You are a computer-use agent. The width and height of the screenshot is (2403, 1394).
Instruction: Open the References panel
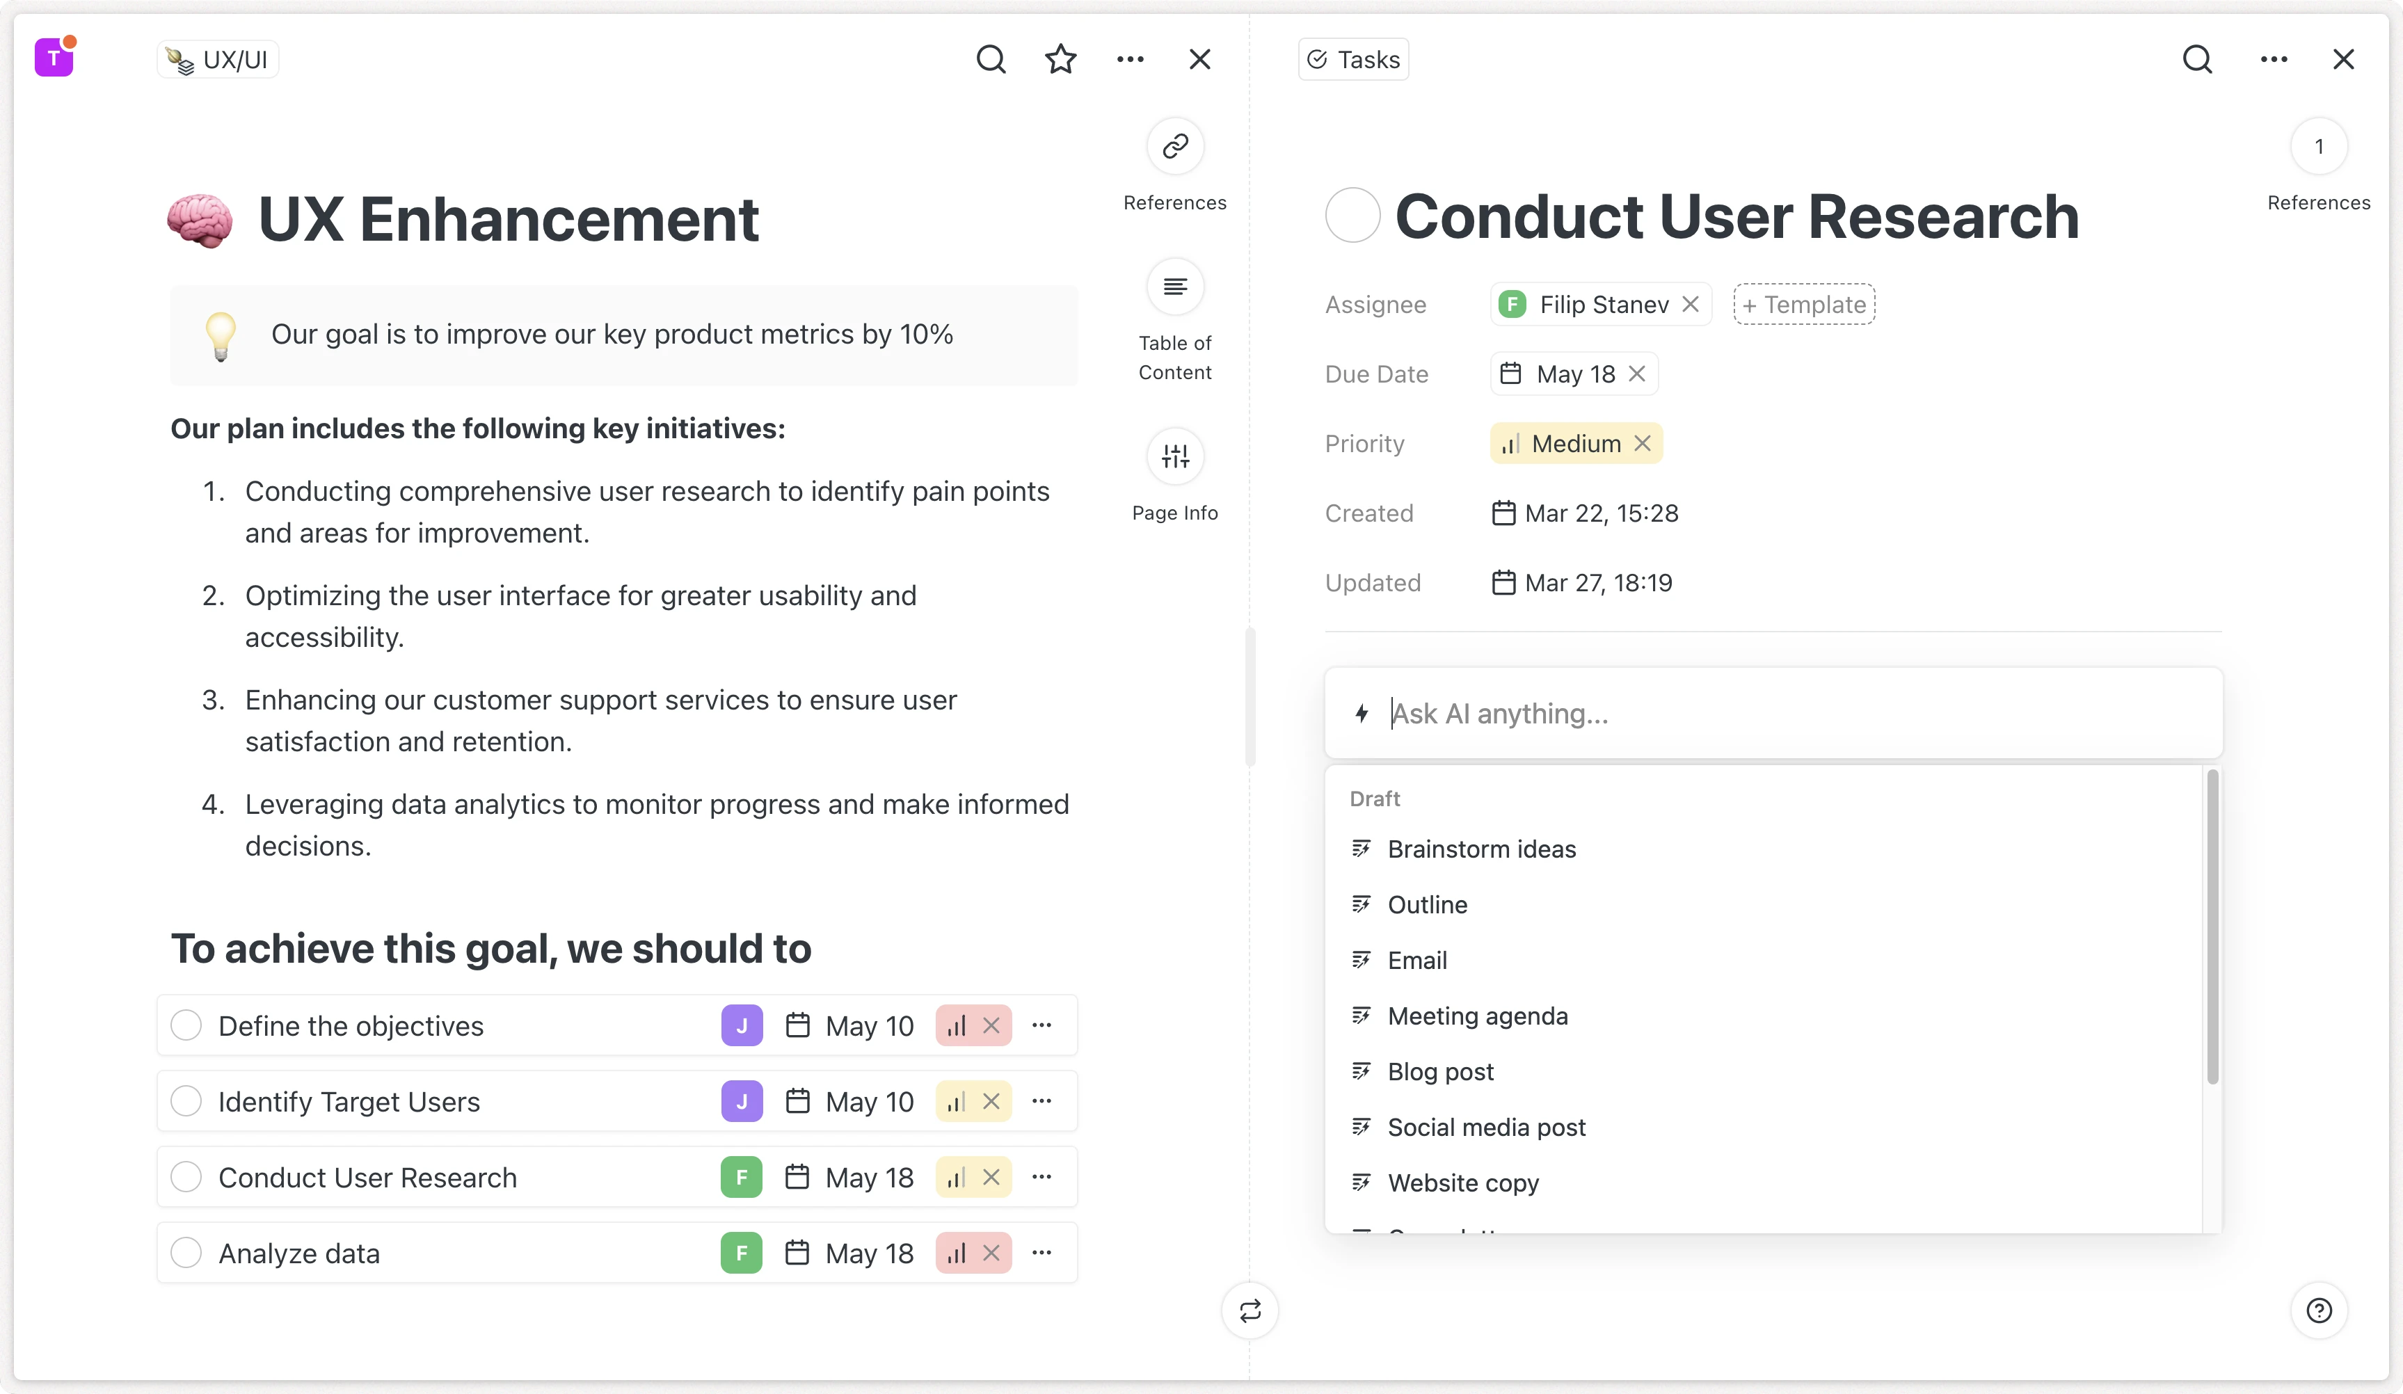(1175, 146)
